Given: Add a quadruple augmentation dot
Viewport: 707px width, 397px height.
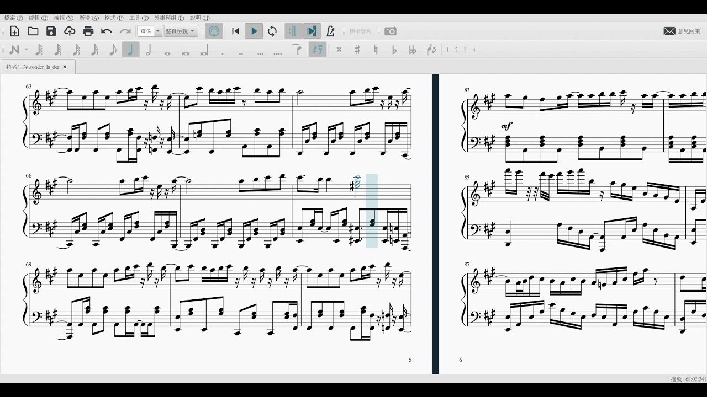Looking at the screenshot, I should [278, 54].
